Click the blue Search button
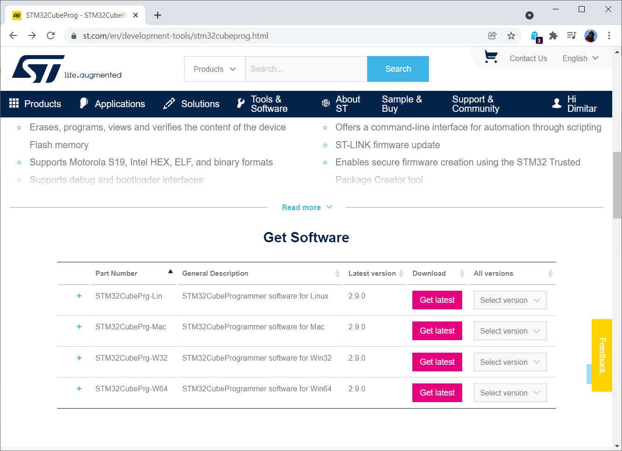622x451 pixels. (398, 69)
